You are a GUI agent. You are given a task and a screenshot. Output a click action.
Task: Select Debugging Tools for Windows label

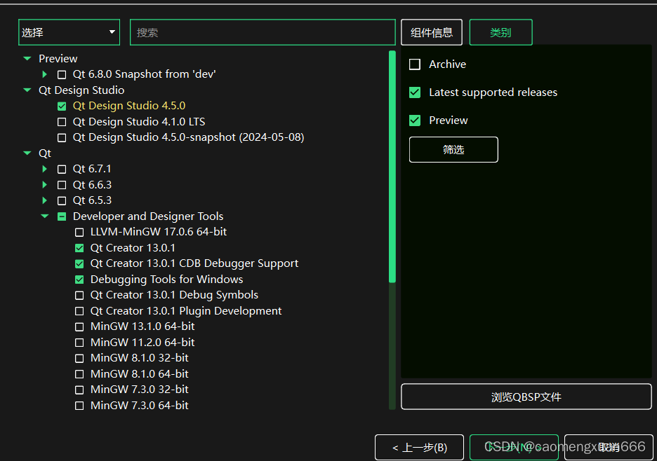click(167, 279)
